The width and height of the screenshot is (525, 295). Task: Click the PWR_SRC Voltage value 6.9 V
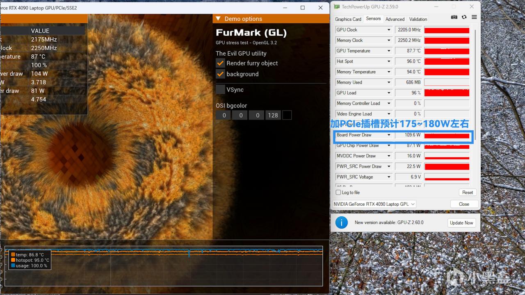(x=408, y=177)
